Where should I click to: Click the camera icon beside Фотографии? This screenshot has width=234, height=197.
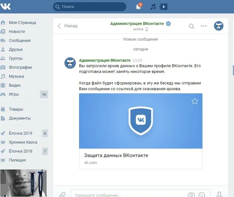[x=3, y=67]
